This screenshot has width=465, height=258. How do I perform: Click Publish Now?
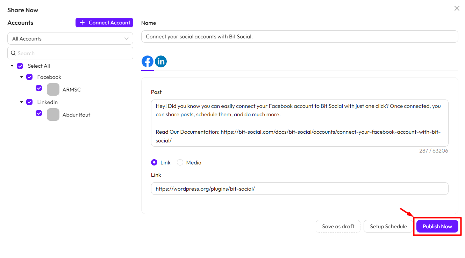437,226
